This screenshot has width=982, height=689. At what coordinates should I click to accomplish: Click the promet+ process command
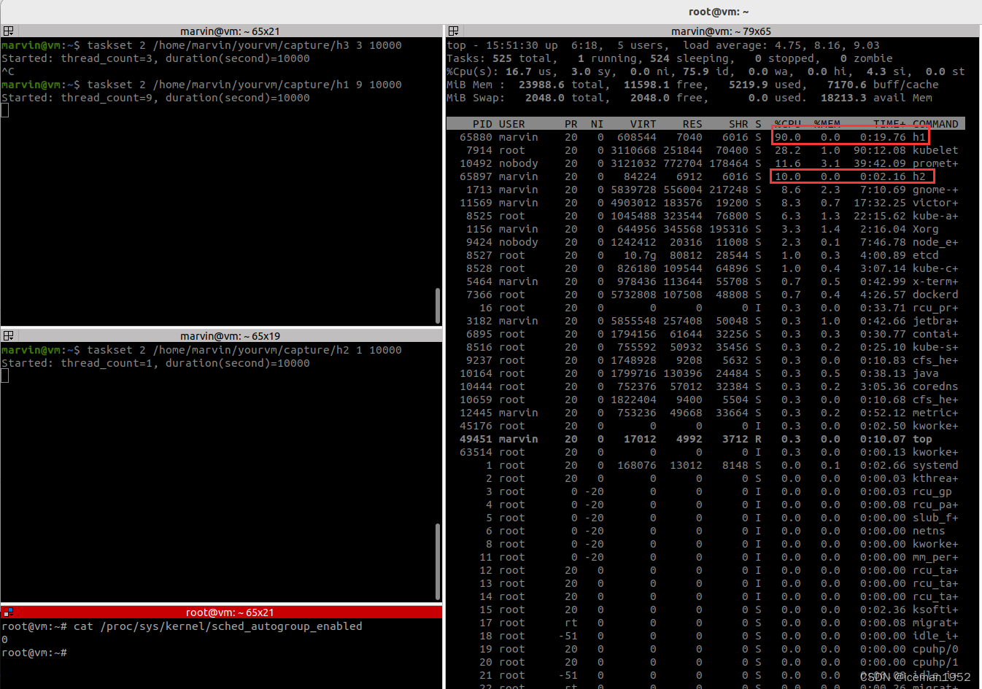point(935,163)
